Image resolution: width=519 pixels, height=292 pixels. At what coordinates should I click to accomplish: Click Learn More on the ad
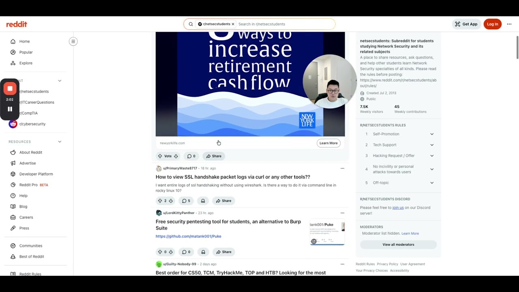(328, 143)
